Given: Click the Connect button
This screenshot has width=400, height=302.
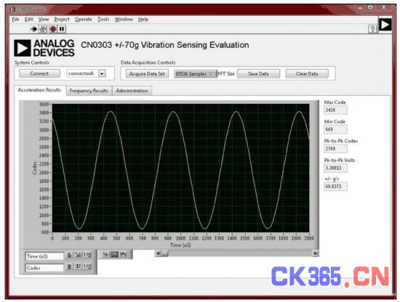Looking at the screenshot, I should point(39,73).
